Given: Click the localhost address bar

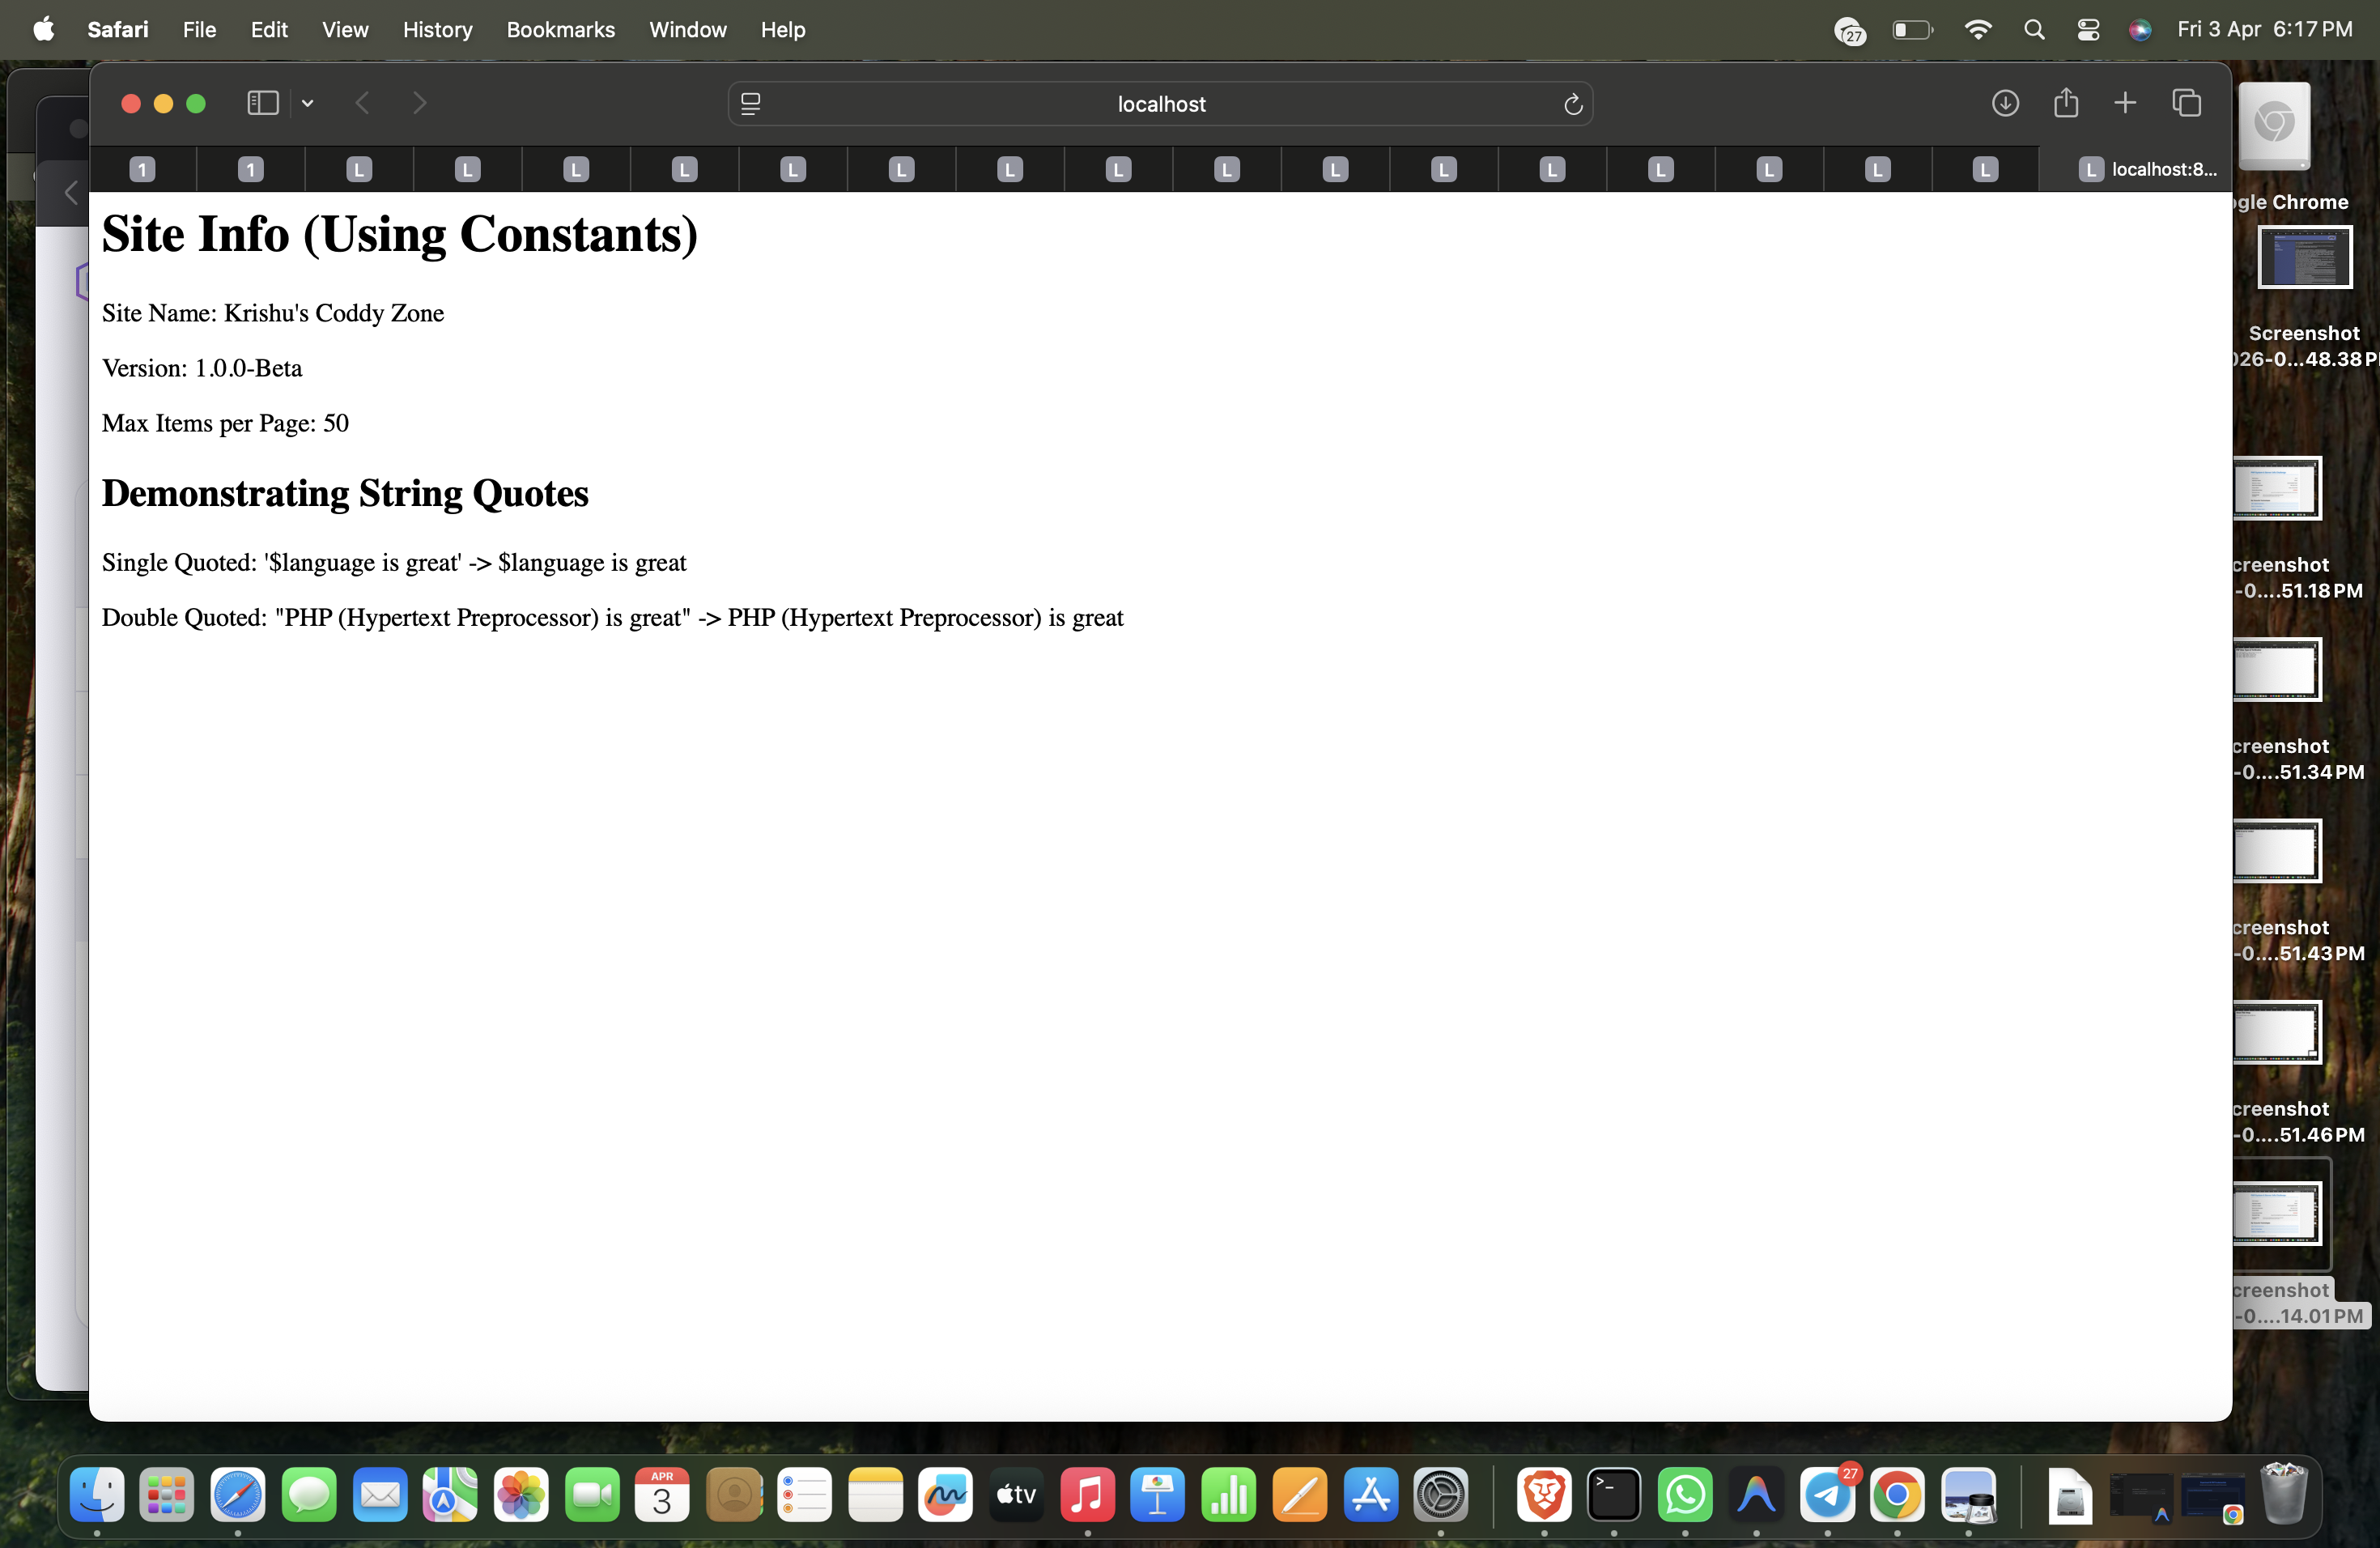Looking at the screenshot, I should point(1159,103).
